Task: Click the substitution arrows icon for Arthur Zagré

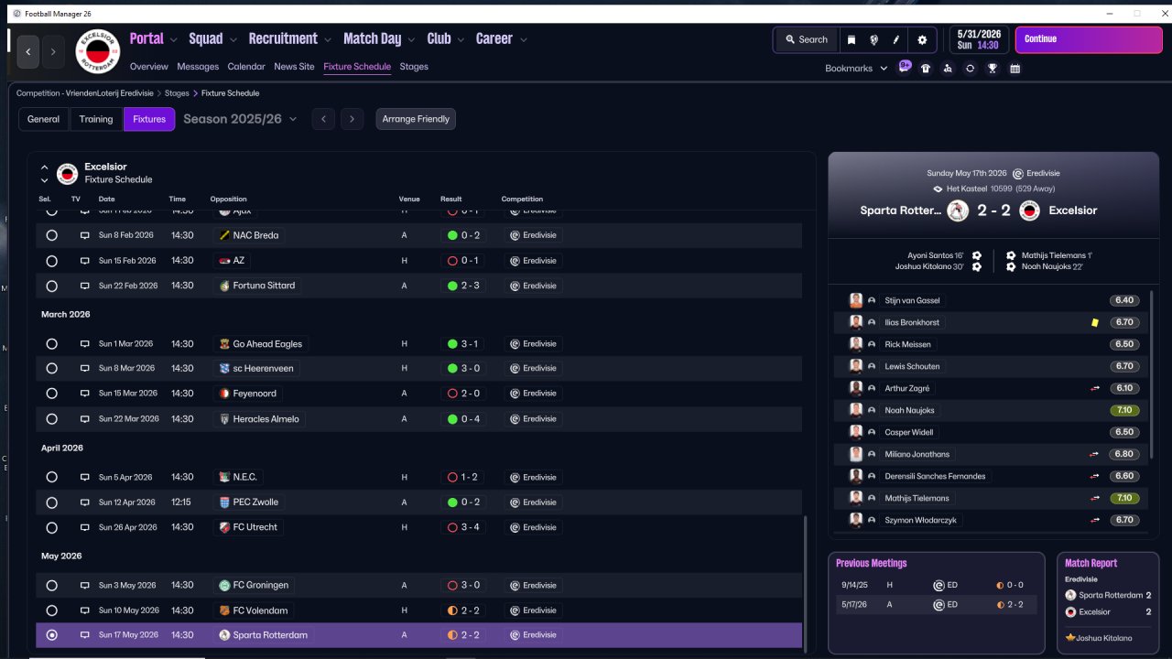Action: click(x=1094, y=388)
